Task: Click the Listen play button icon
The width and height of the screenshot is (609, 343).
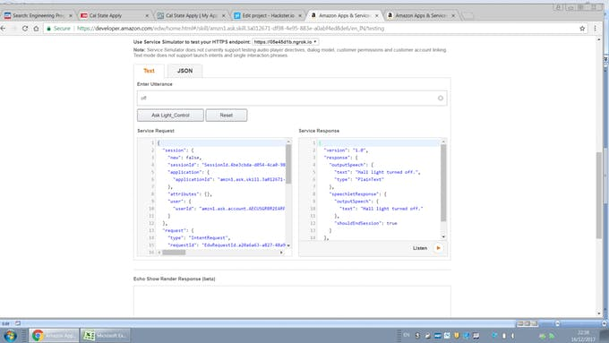Action: (x=439, y=248)
